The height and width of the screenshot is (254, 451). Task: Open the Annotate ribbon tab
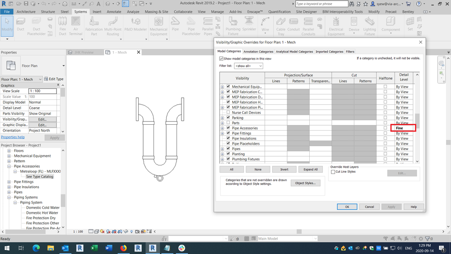(x=114, y=12)
